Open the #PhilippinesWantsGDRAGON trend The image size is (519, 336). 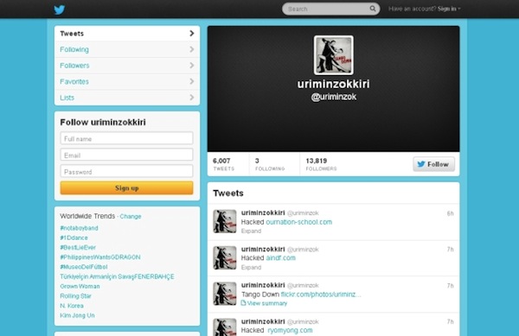point(100,257)
